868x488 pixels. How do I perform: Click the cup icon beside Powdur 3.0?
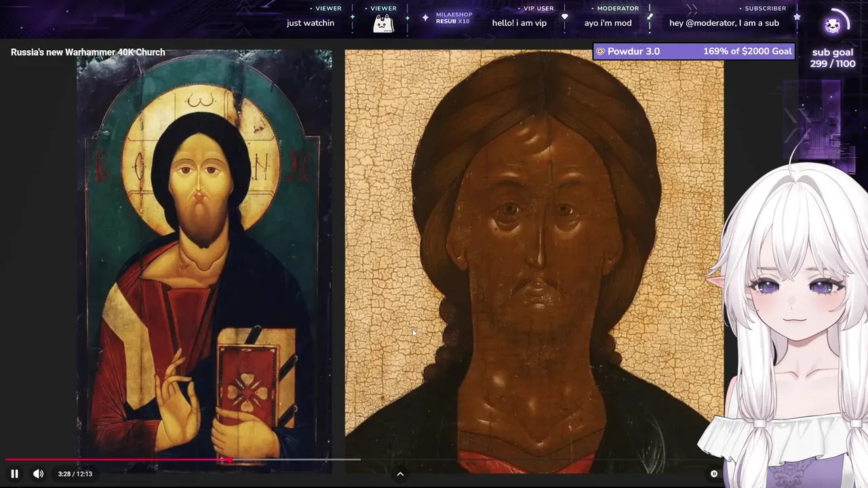pos(600,52)
